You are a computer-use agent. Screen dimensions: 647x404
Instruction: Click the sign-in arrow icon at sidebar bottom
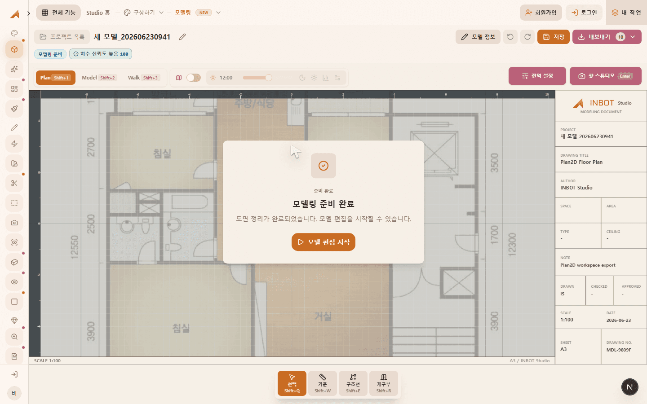point(14,374)
